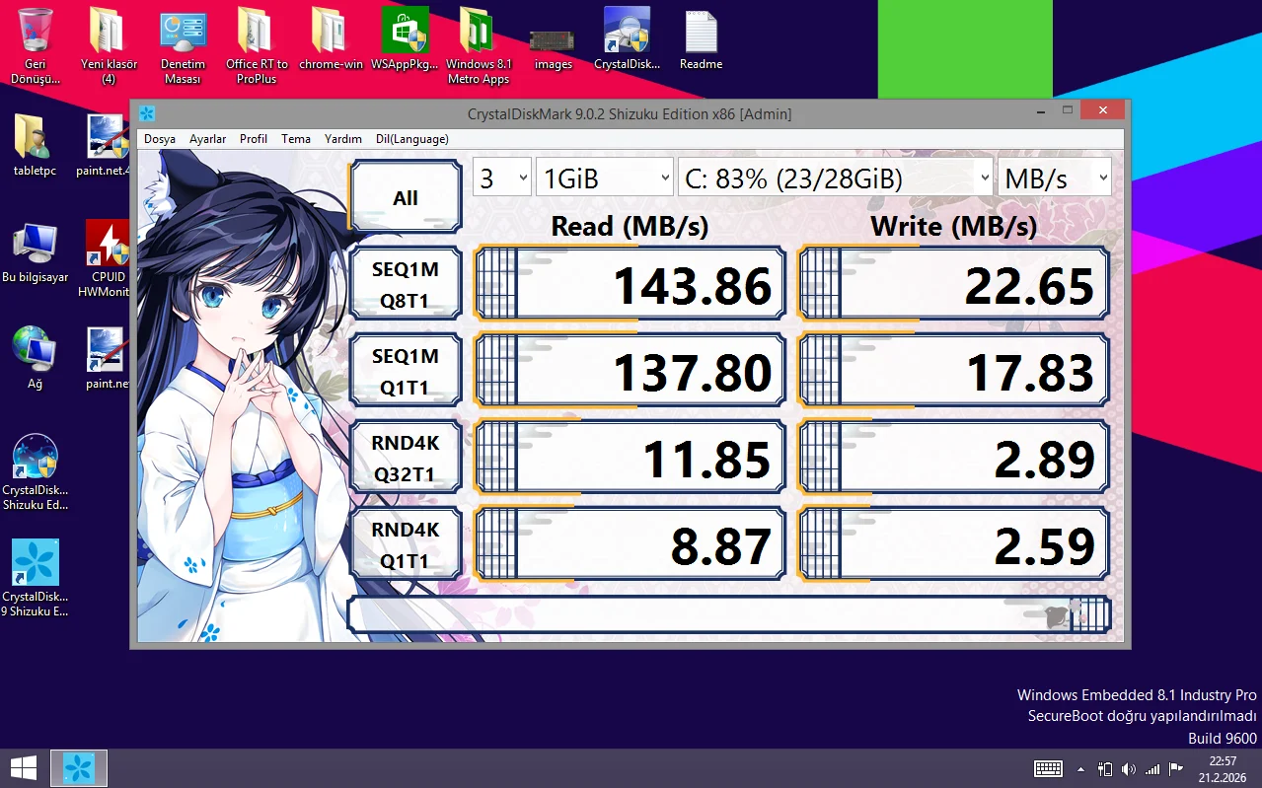Open Denetim Masası control panel icon
The image size is (1262, 788).
pyautogui.click(x=183, y=44)
